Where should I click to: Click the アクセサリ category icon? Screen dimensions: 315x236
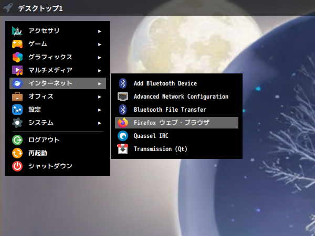tap(17, 31)
